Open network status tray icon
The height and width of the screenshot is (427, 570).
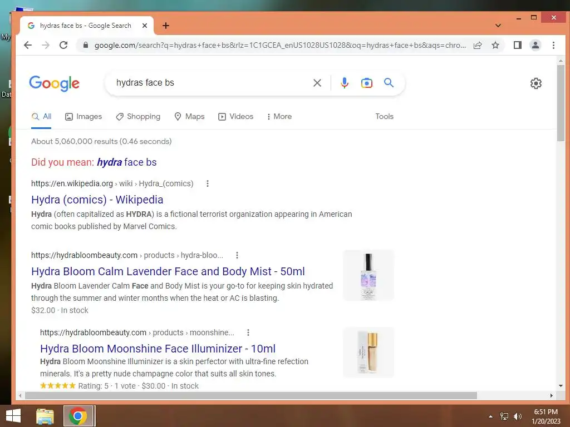tap(504, 416)
